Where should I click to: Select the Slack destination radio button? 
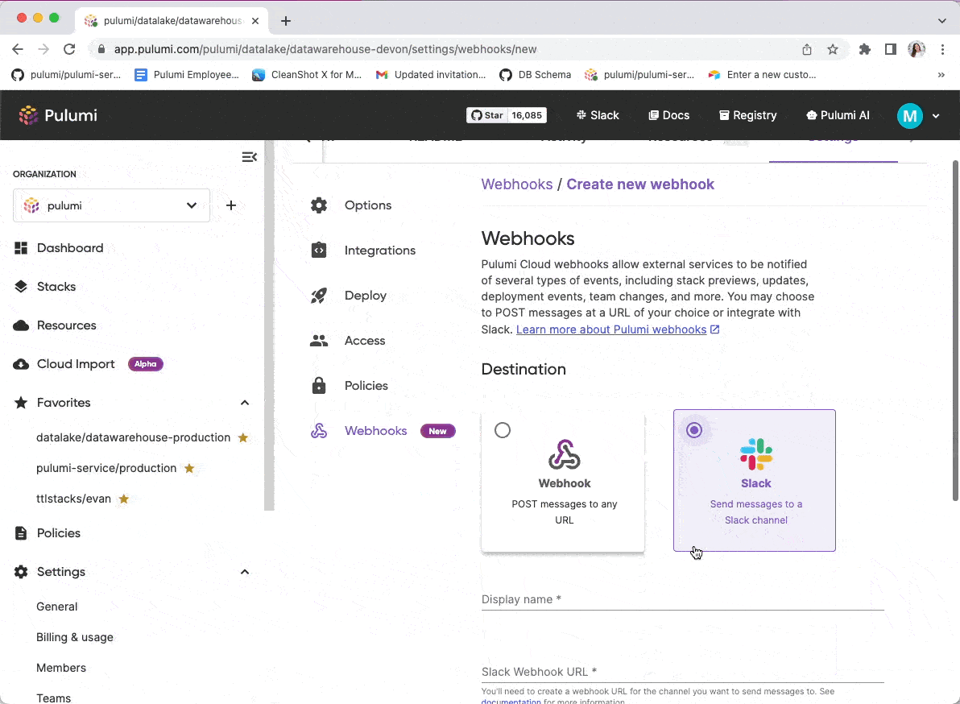694,430
